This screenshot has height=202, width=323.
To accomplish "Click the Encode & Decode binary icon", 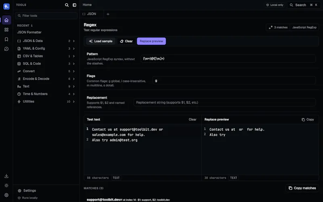I will 19,79.
